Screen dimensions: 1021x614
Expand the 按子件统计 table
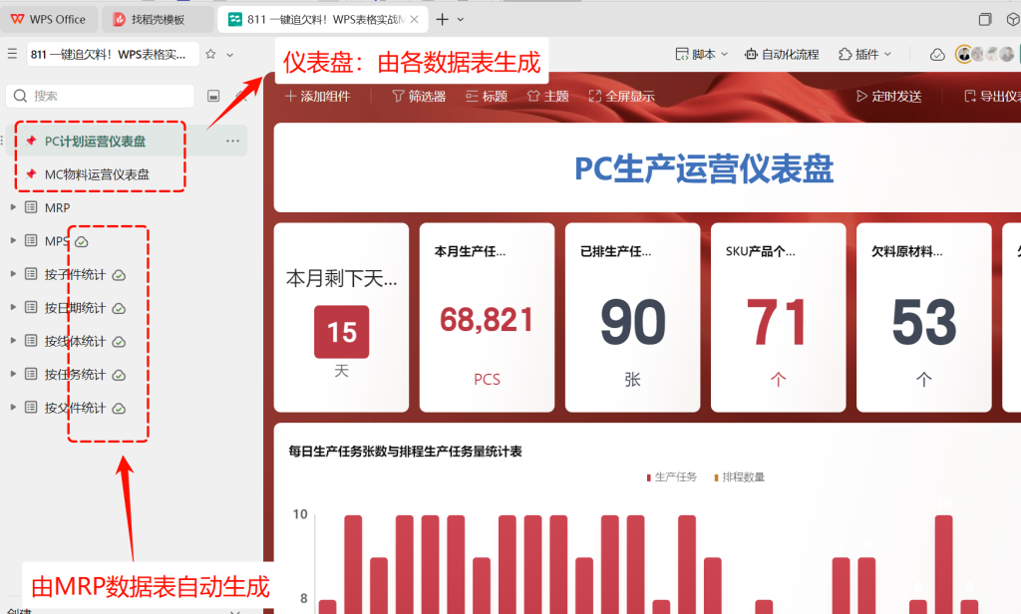click(x=12, y=274)
